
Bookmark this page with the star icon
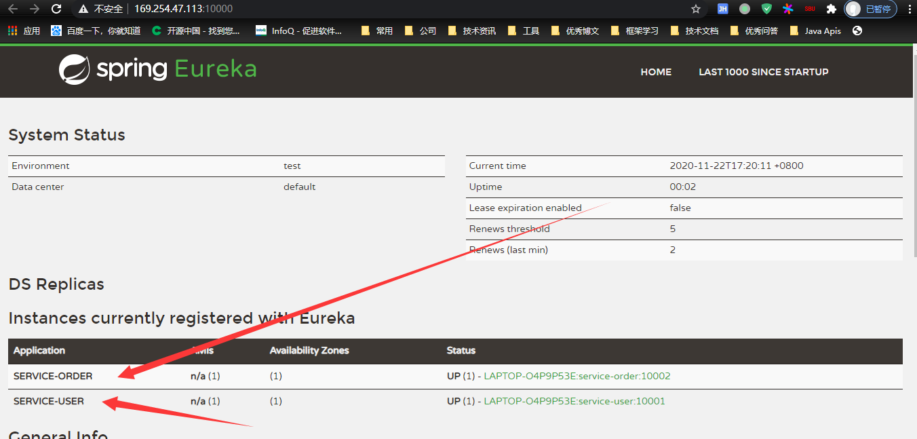(x=696, y=9)
